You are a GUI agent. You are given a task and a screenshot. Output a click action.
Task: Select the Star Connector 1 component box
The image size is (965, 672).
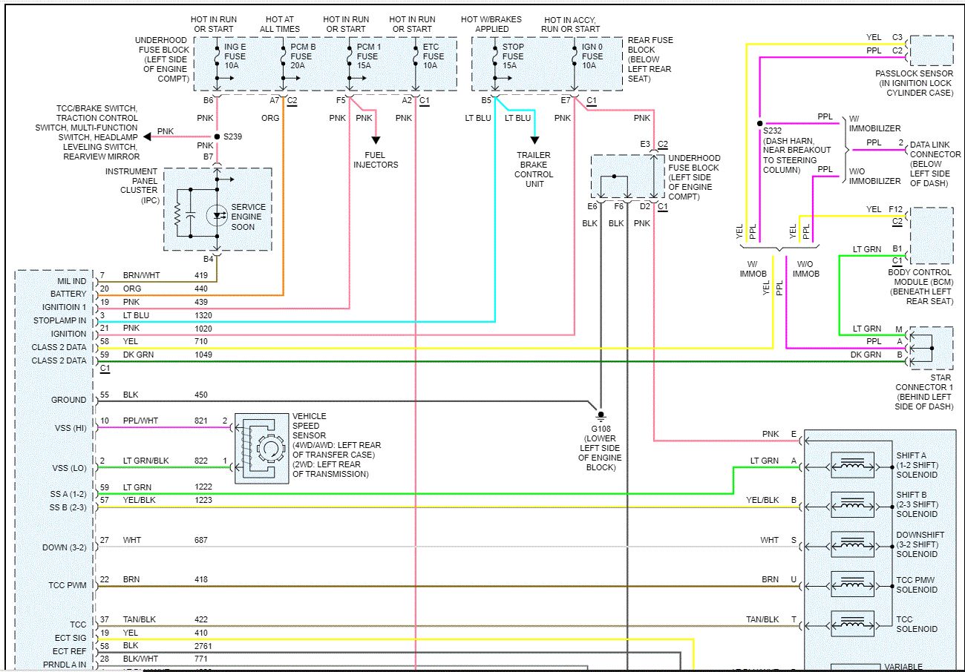click(931, 347)
